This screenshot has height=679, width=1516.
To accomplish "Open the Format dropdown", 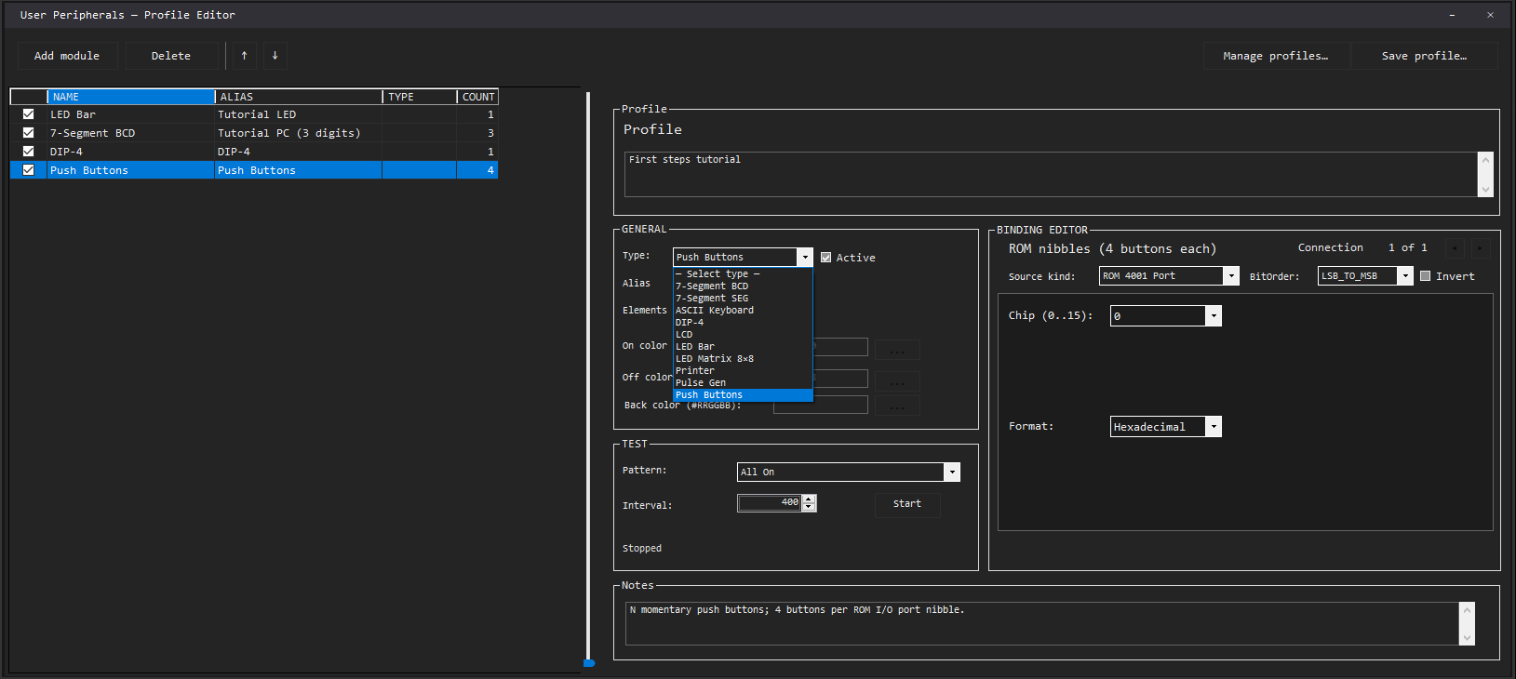I will click(x=1213, y=427).
